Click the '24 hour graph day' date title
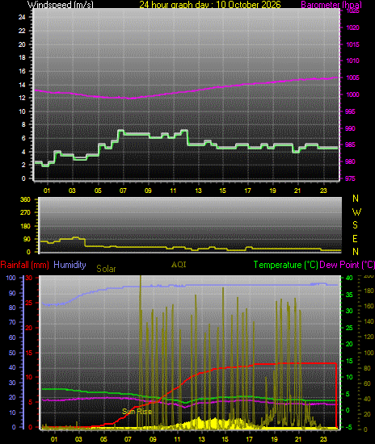This screenshot has height=444, width=375. [210, 5]
